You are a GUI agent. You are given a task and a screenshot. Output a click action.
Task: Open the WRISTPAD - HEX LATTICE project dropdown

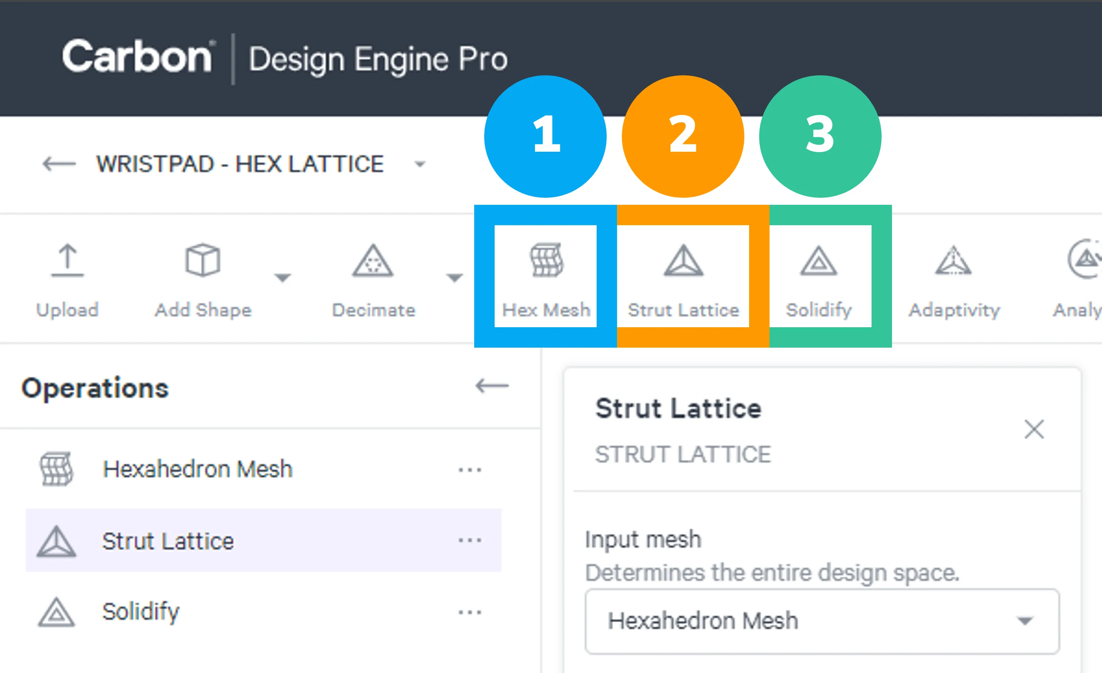420,164
